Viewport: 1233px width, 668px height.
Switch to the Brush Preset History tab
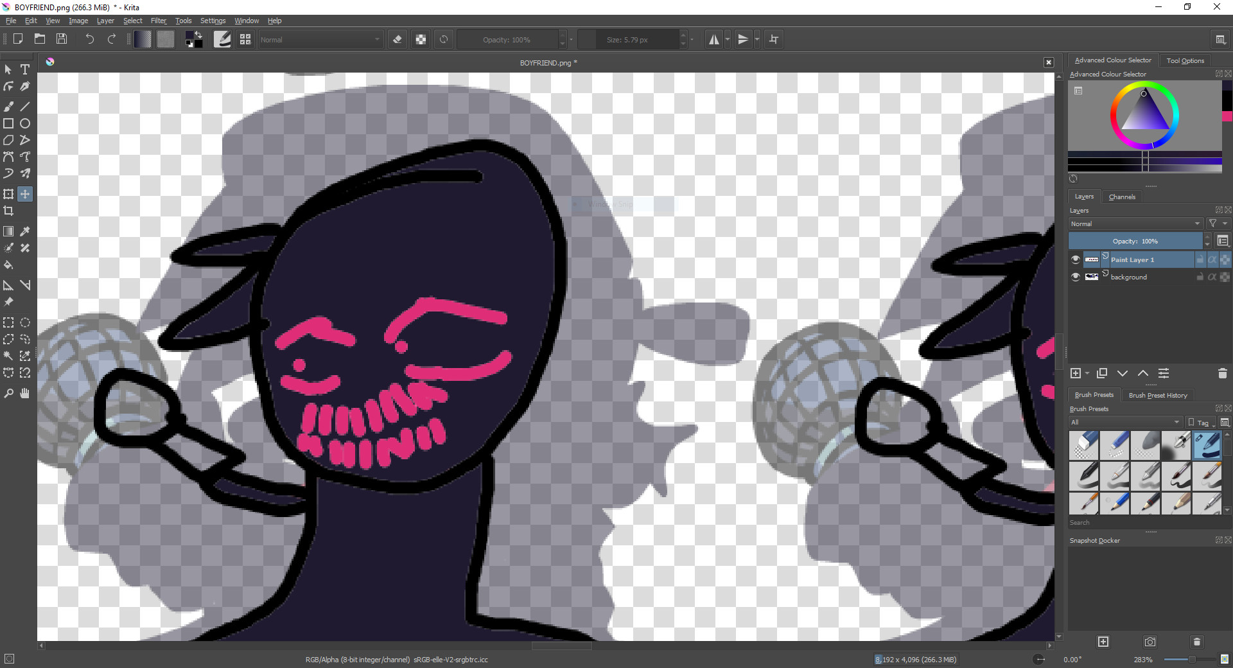tap(1157, 395)
